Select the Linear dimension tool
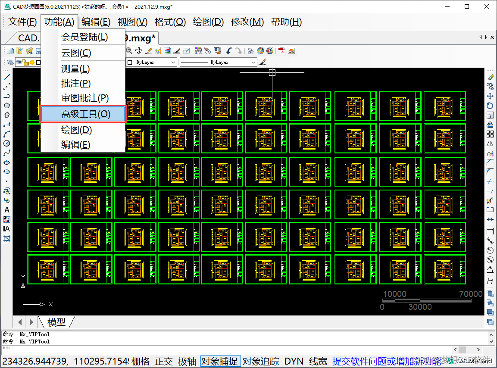Viewport: 497px width, 368px height. click(x=490, y=231)
